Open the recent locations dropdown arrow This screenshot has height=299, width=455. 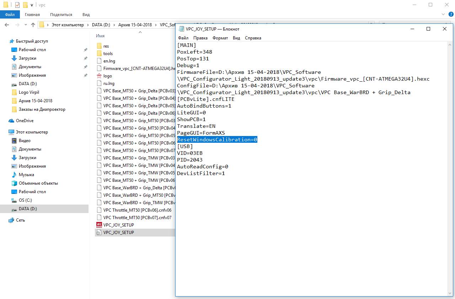(25, 25)
